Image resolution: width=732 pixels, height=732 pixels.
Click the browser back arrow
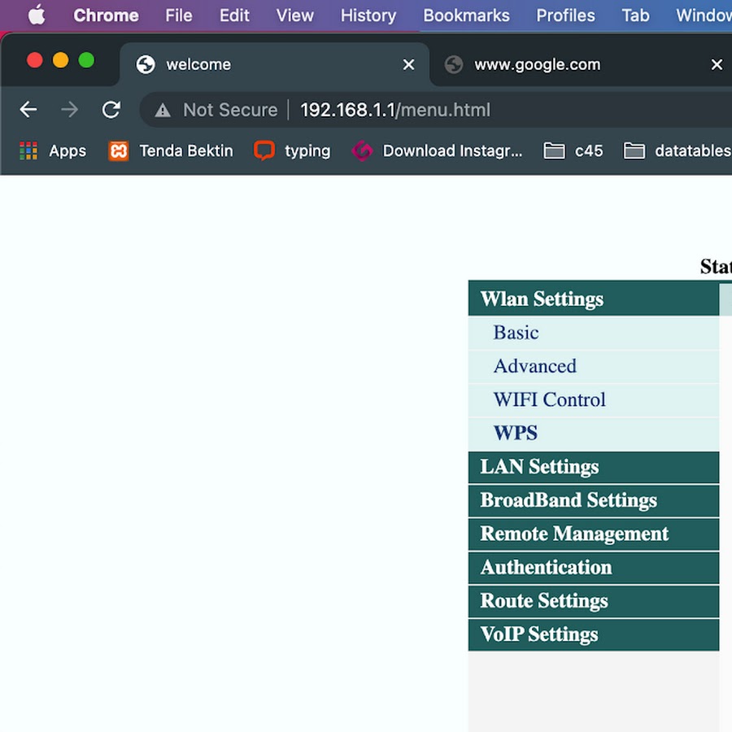[x=28, y=110]
